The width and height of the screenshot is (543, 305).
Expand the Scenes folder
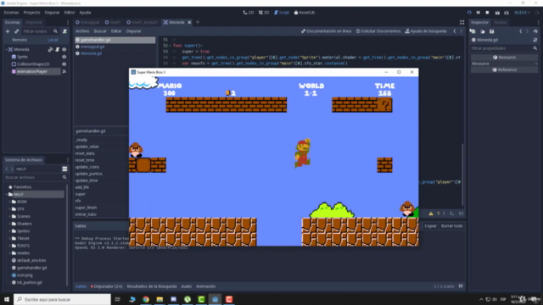(9, 216)
